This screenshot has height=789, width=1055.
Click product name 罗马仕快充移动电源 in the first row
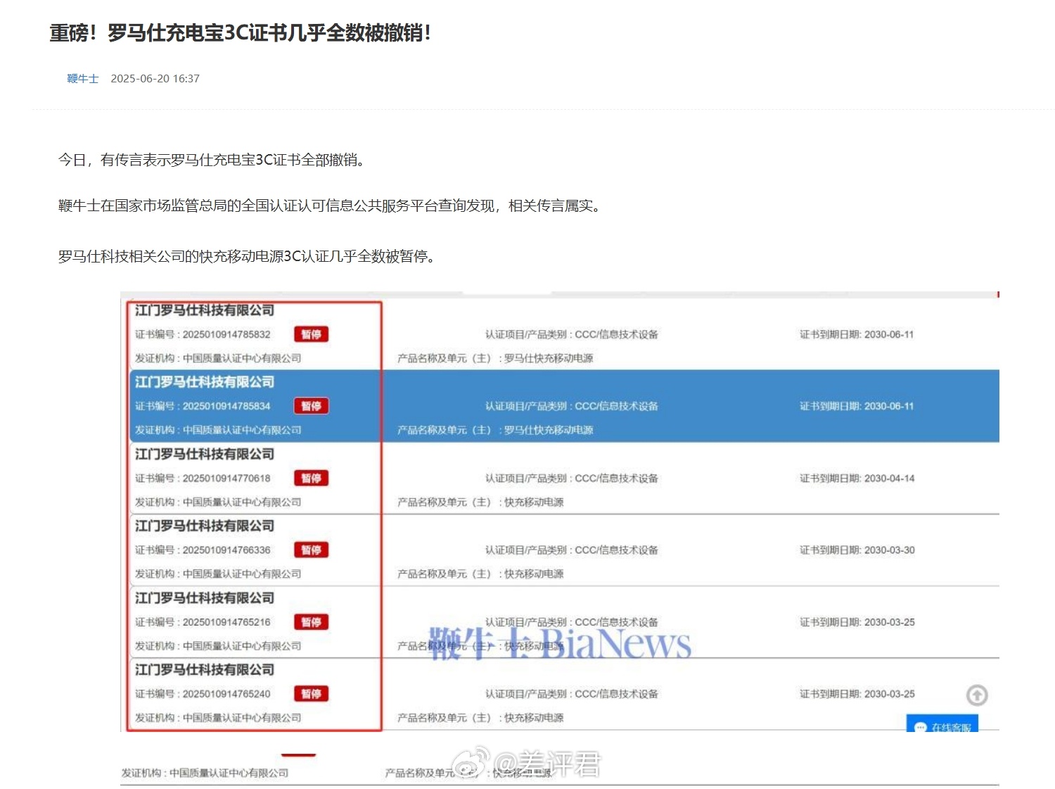549,358
